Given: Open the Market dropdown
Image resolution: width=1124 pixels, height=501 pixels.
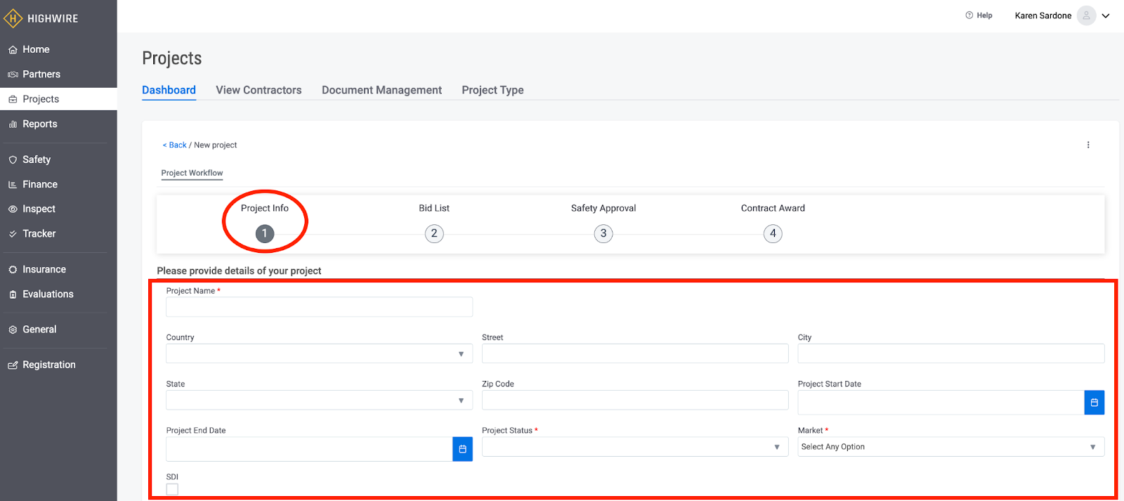Looking at the screenshot, I should click(x=951, y=447).
